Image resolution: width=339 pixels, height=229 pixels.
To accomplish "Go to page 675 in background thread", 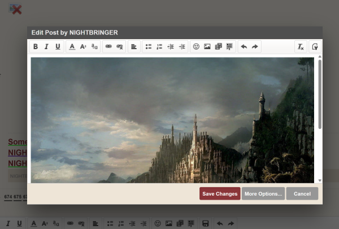I will [x=18, y=197].
